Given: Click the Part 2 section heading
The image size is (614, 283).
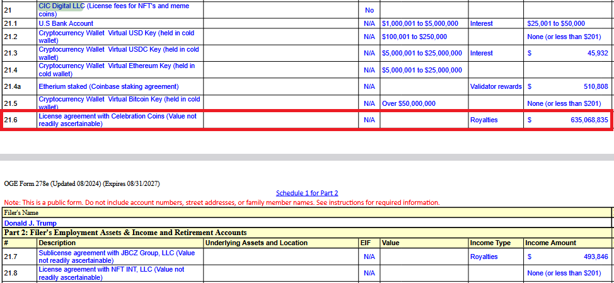Looking at the screenshot, I should [125, 233].
